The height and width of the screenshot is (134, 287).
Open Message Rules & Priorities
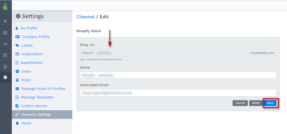[x=43, y=88]
